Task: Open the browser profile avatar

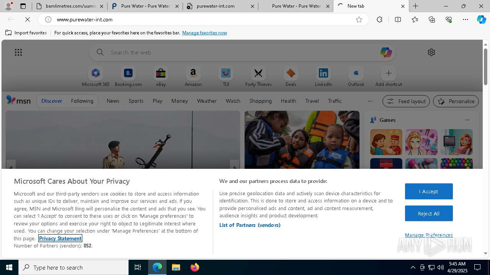Action: point(8,6)
